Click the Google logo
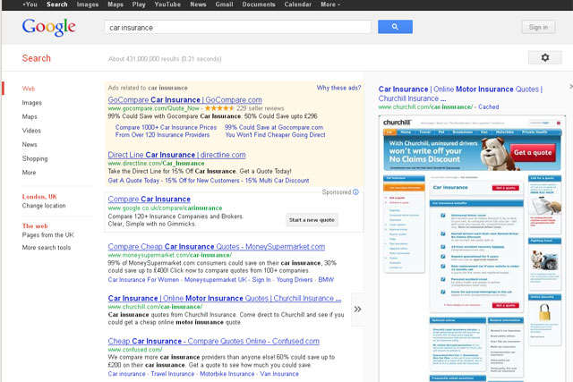This screenshot has height=382, width=573. [x=48, y=27]
